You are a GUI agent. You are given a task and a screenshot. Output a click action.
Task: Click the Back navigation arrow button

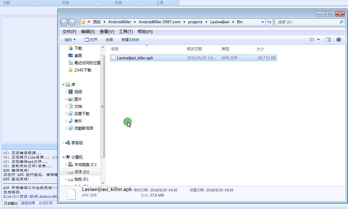click(64, 22)
